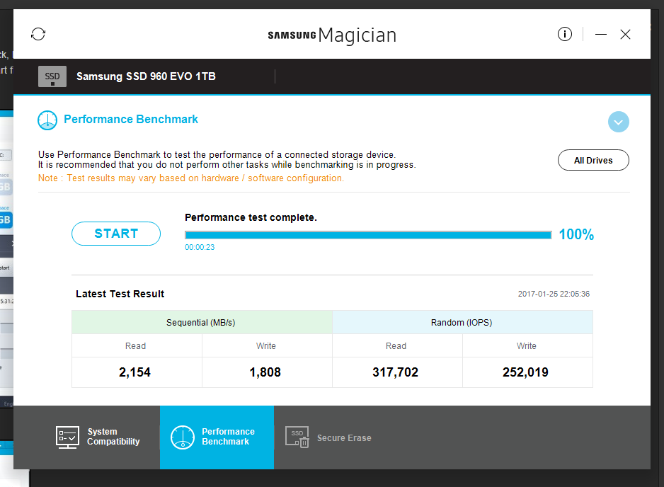Viewport: 664px width, 487px height.
Task: Select the Secure Erase tab label
Action: tap(344, 437)
